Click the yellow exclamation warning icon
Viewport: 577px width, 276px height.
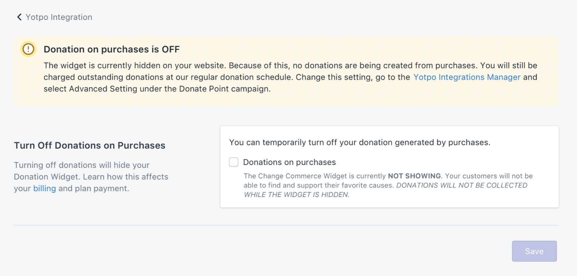coord(28,49)
